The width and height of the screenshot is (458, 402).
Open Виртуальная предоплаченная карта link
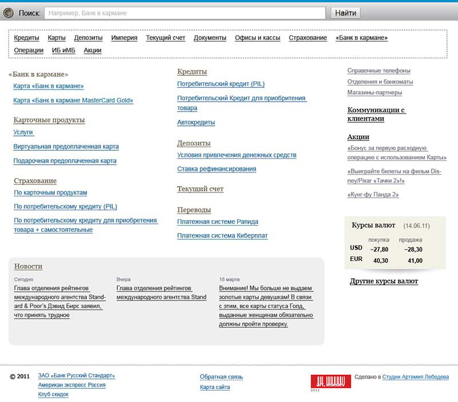point(66,147)
